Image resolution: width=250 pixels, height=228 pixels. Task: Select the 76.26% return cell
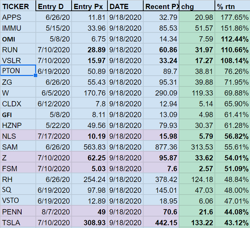(x=233, y=71)
